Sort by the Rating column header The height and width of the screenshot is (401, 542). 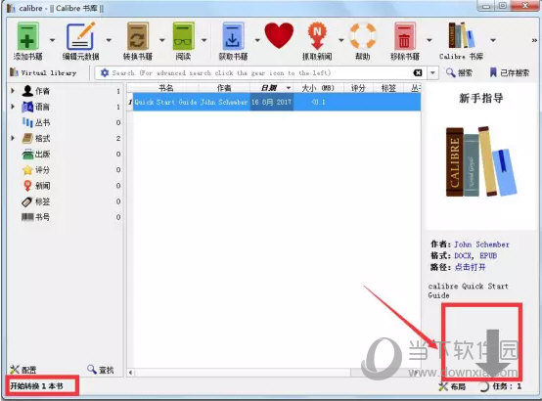[x=358, y=88]
